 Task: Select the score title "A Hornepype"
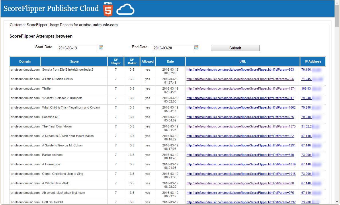pyautogui.click(x=51, y=165)
